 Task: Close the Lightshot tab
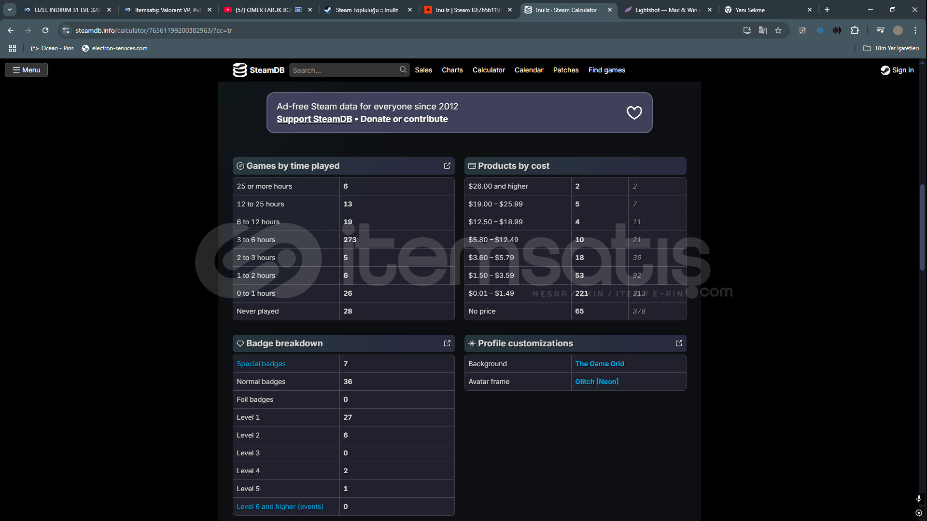[709, 10]
